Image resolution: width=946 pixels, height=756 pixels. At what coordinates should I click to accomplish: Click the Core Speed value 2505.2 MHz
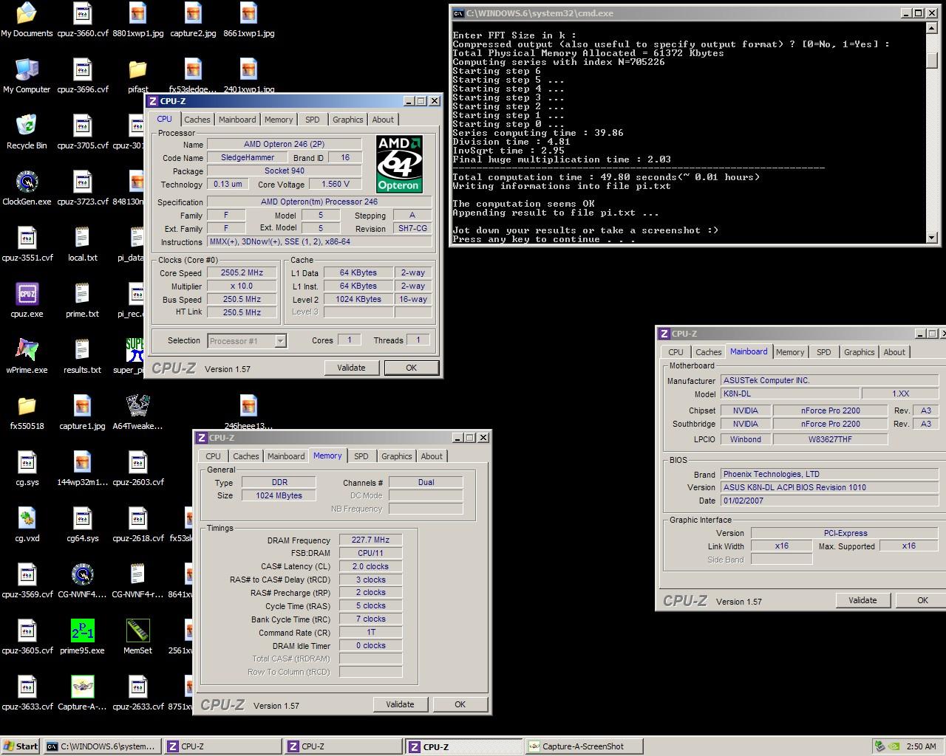pos(242,272)
